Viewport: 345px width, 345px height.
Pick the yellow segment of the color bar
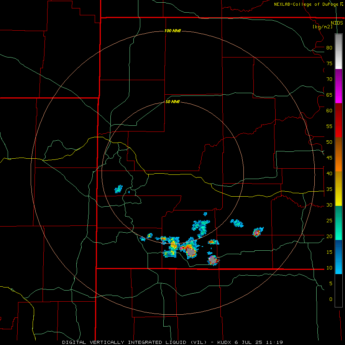[x=338, y=189]
